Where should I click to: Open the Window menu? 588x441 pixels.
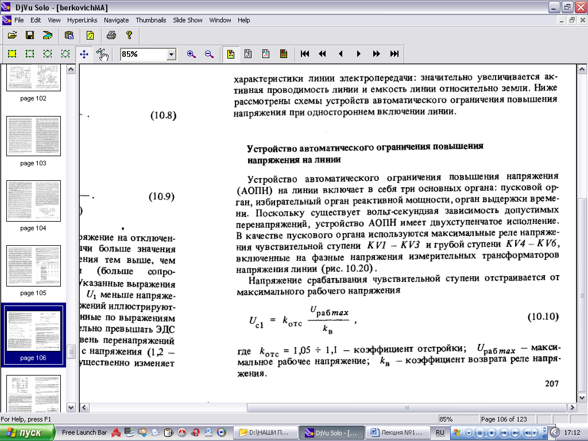pos(220,20)
